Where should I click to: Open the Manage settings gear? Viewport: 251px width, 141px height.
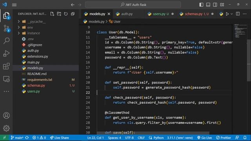6,128
